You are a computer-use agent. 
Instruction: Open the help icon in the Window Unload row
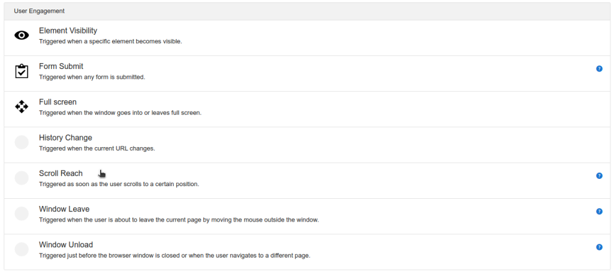click(599, 247)
